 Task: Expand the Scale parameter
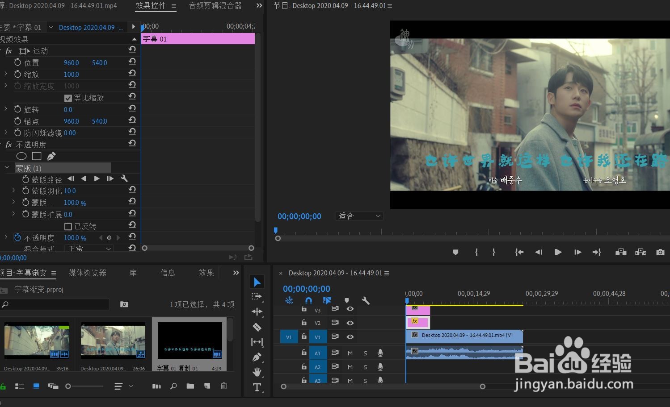(5, 74)
